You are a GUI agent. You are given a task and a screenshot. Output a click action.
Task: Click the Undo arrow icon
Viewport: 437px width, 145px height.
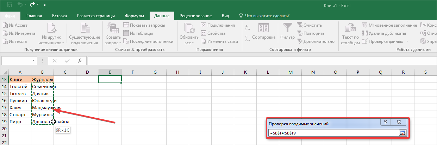20,5
